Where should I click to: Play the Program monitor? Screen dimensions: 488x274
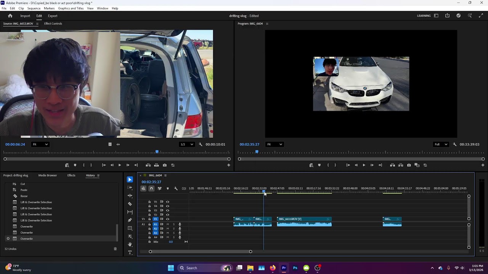[x=364, y=165]
